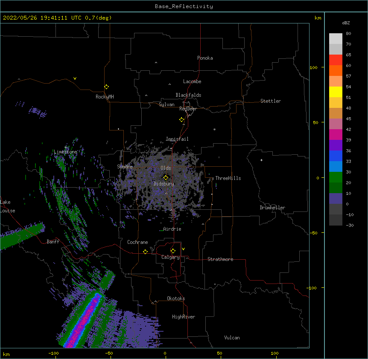Click the Lacombe city label
Screen dimensions: 368x359
192,81
